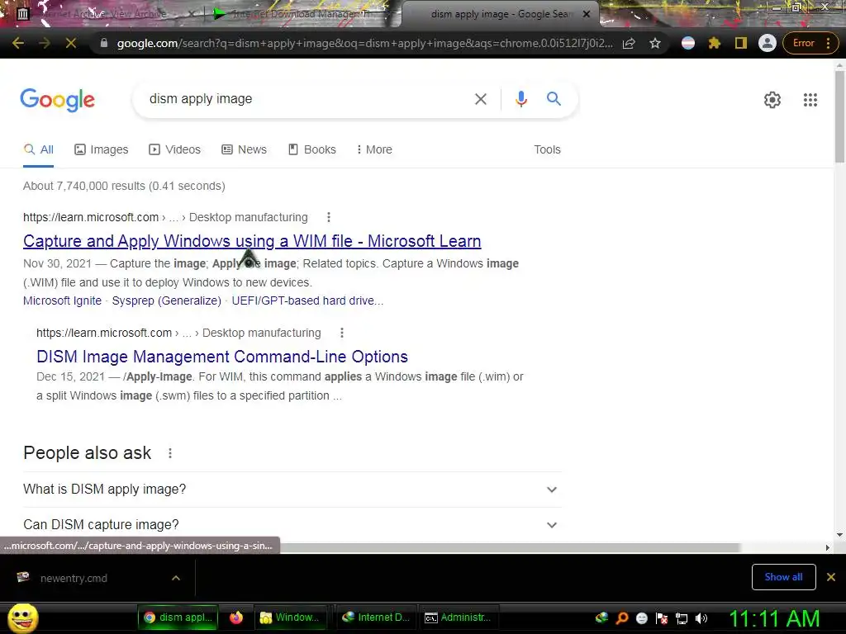Close the dism apply image Google tab
Image resolution: width=846 pixels, height=634 pixels.
pos(587,14)
